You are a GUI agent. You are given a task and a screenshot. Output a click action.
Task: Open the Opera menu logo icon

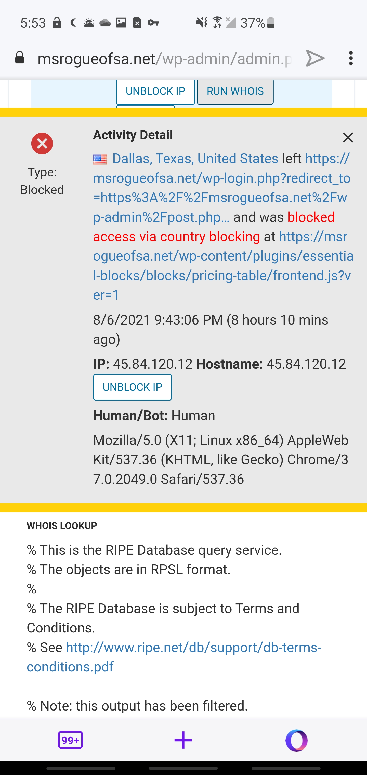pyautogui.click(x=296, y=740)
